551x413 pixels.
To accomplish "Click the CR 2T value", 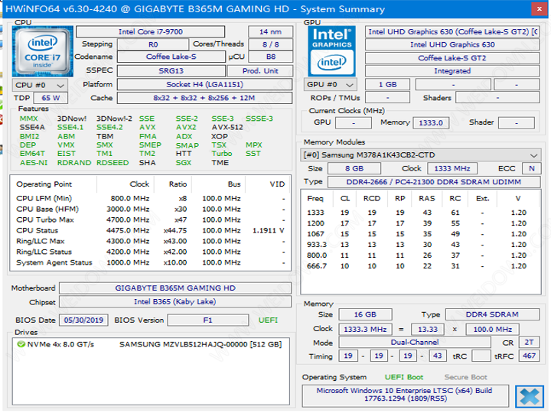I will pyautogui.click(x=529, y=343).
